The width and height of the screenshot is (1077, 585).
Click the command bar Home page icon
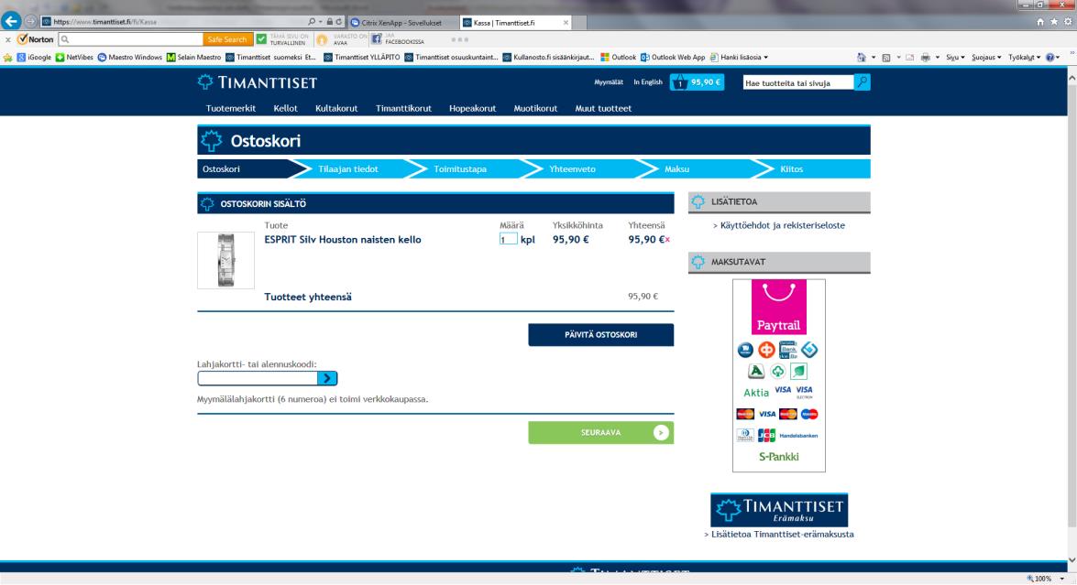[x=862, y=58]
